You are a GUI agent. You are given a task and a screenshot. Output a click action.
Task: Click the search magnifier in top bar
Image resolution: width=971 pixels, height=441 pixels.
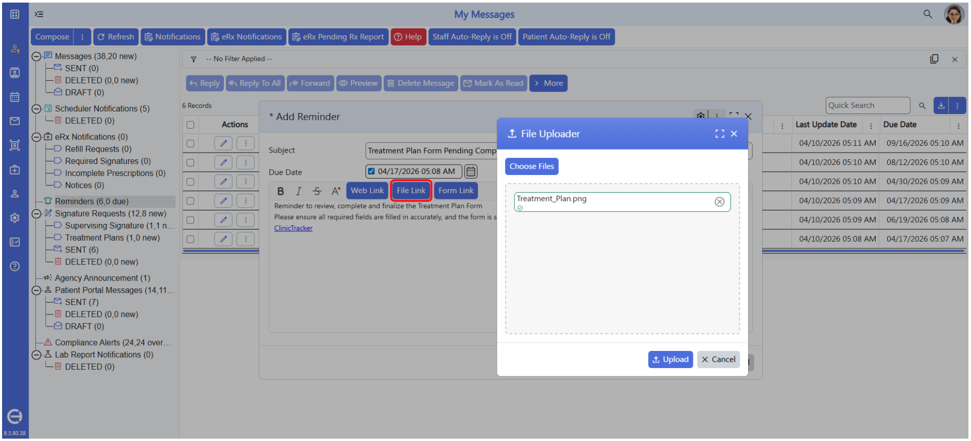tap(928, 14)
